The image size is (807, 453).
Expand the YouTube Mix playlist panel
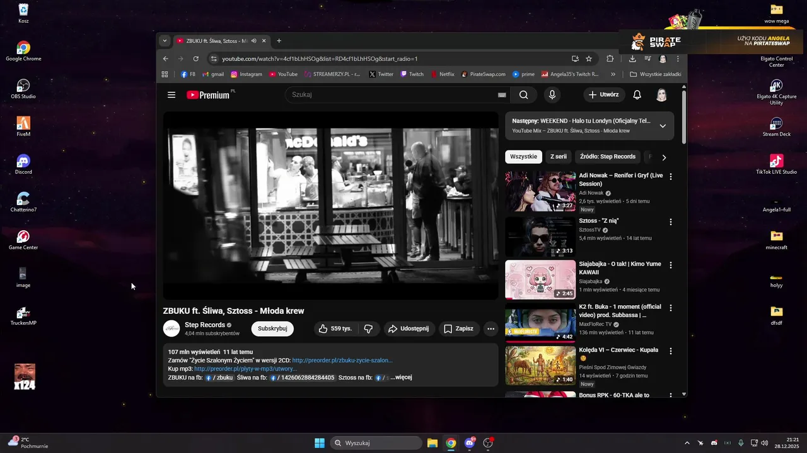pos(663,126)
